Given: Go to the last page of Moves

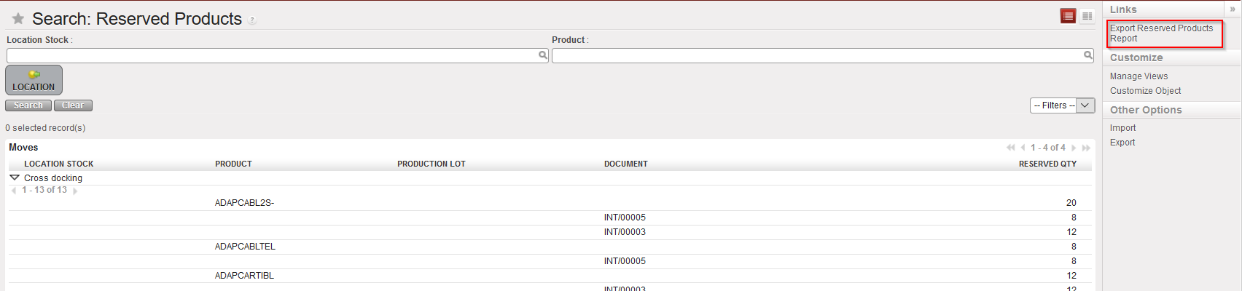Looking at the screenshot, I should click(x=1086, y=148).
